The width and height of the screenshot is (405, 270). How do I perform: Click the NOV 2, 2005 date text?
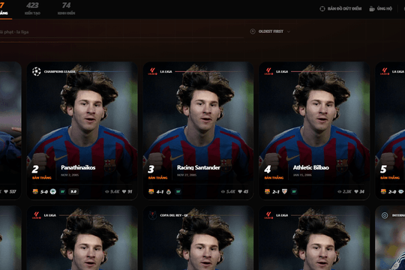[x=70, y=175]
